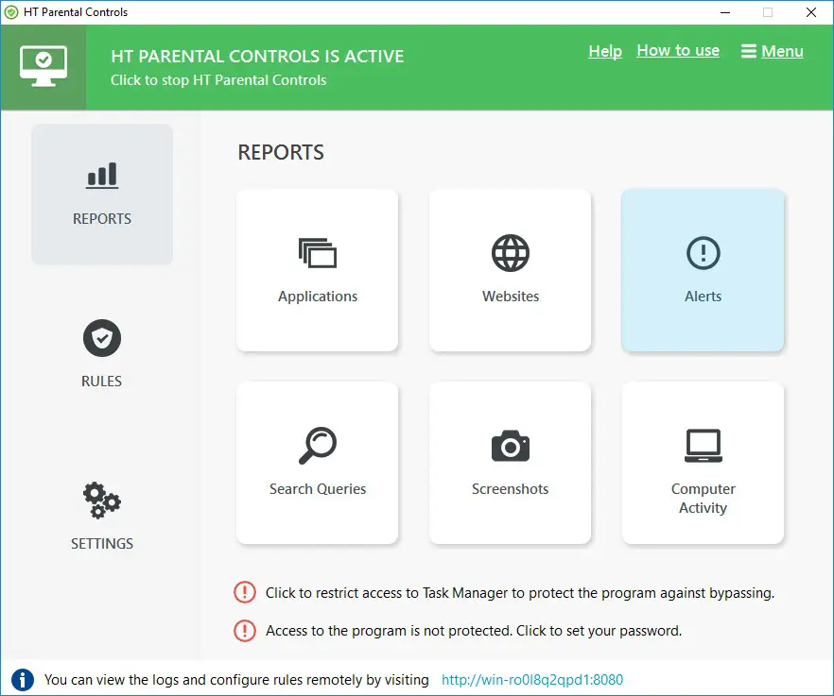Click the blue info icon at bottom

(x=23, y=680)
